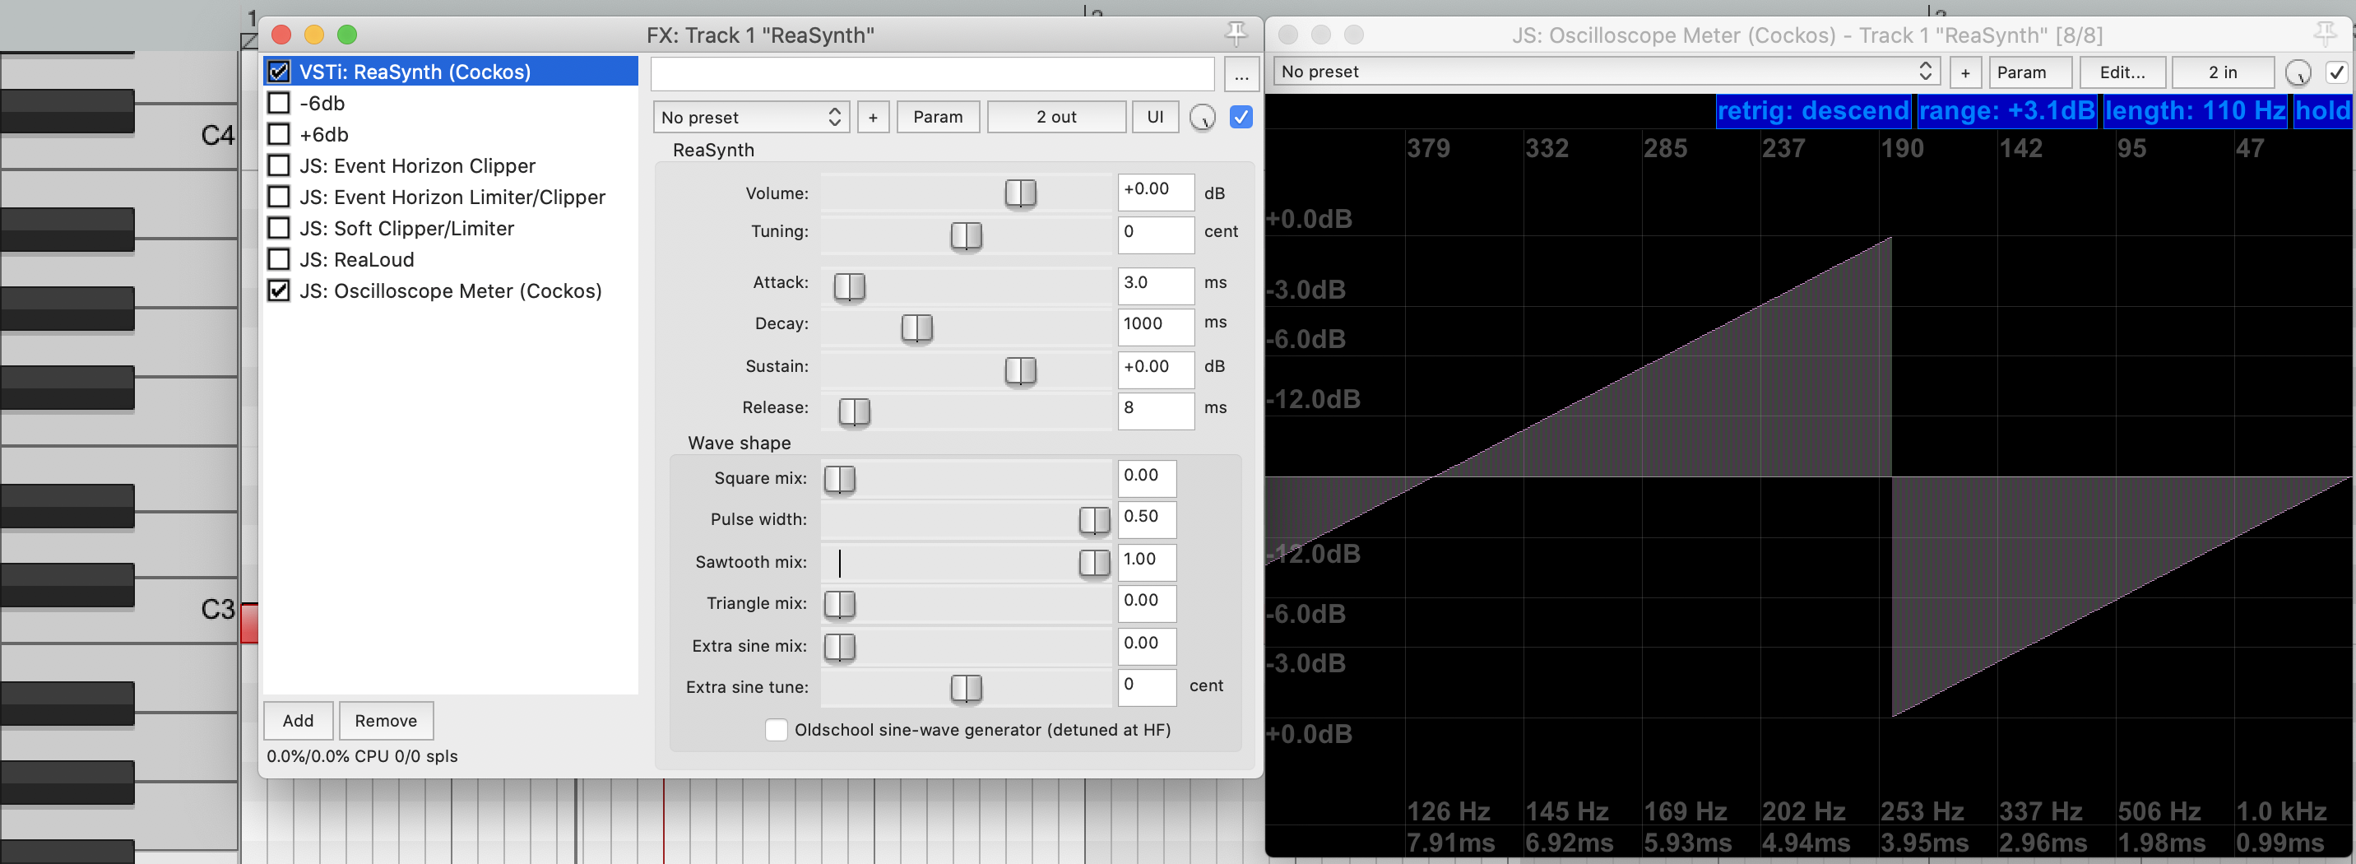Screen dimensions: 2356x864
Task: Click the wet/dry knob in ReaSynth window
Action: click(1202, 117)
